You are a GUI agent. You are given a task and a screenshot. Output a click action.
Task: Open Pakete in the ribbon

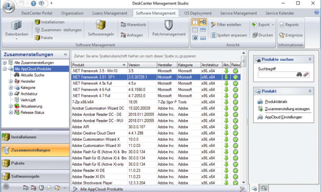click(44, 38)
